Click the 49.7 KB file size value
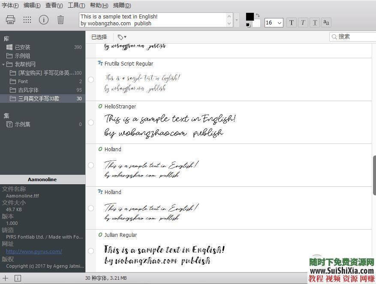Viewport: 376px width, 284px height. [14, 209]
